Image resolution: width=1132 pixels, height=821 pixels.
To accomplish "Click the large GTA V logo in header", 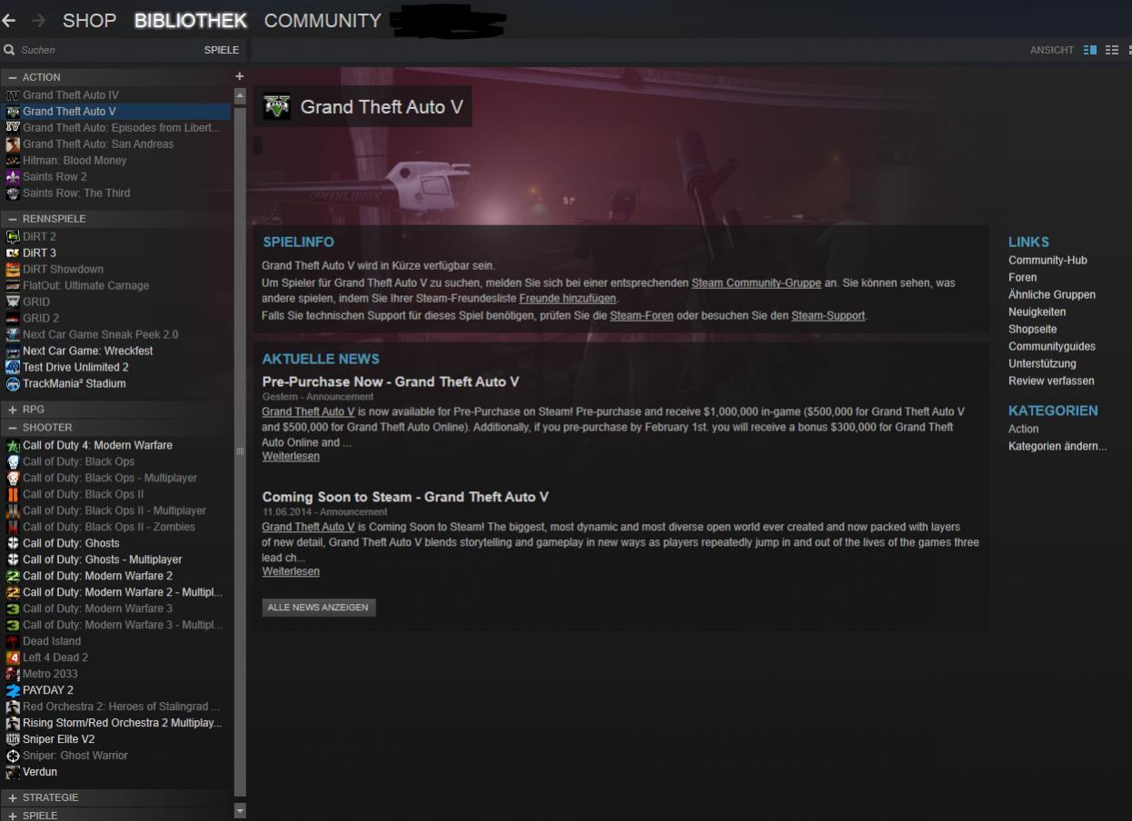I will pyautogui.click(x=276, y=107).
